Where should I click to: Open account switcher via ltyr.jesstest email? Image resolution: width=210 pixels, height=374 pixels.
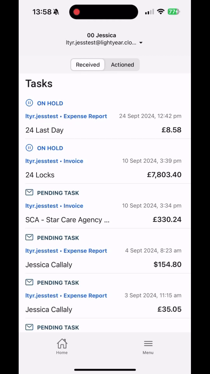tap(101, 43)
